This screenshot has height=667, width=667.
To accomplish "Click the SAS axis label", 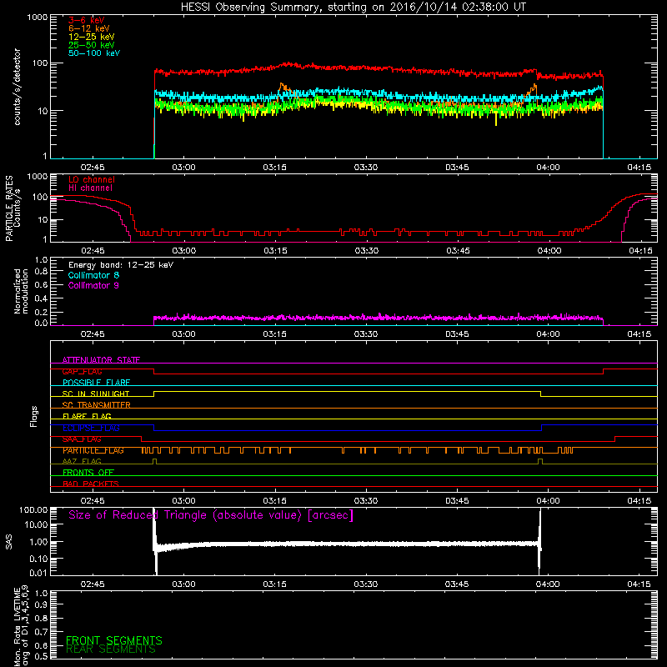I will (8, 541).
